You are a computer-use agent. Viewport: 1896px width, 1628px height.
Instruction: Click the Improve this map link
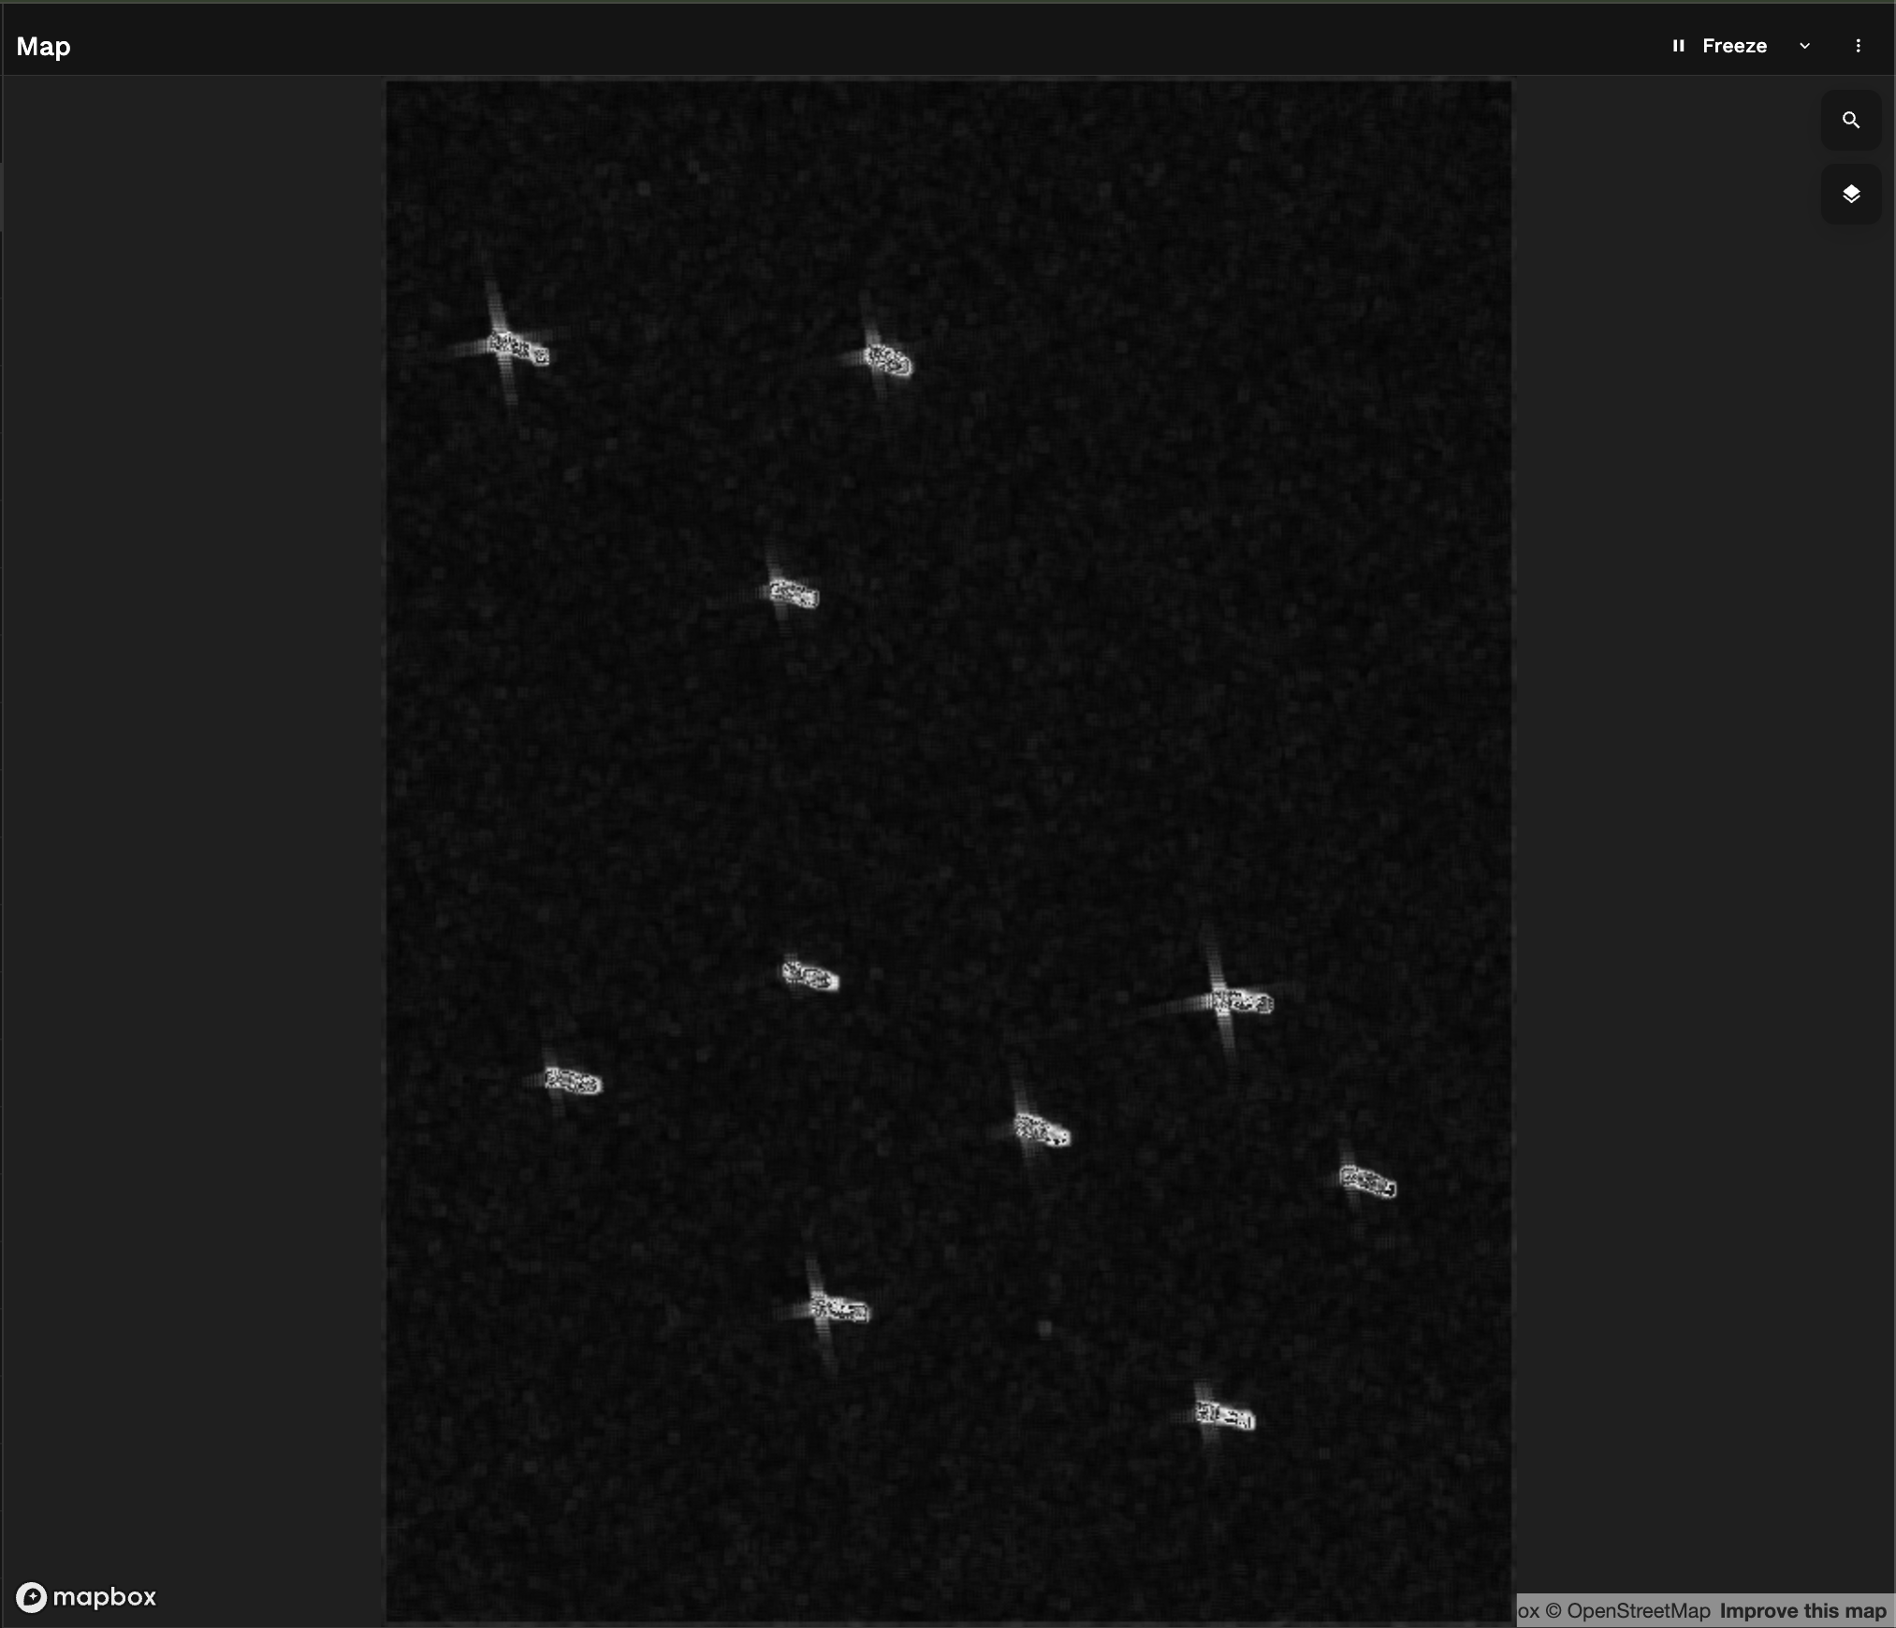[x=1801, y=1610]
